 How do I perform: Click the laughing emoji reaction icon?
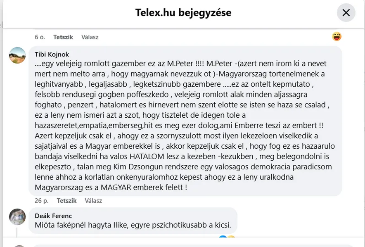(337, 37)
